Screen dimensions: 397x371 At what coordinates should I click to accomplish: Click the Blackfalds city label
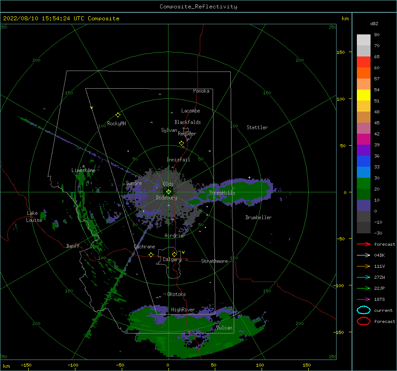(x=187, y=122)
